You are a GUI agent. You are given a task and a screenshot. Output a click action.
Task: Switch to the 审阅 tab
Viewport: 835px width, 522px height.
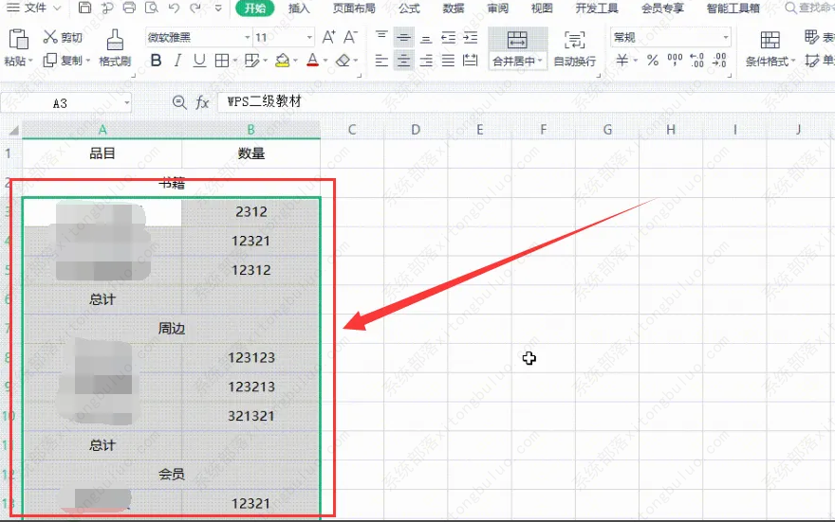point(497,8)
